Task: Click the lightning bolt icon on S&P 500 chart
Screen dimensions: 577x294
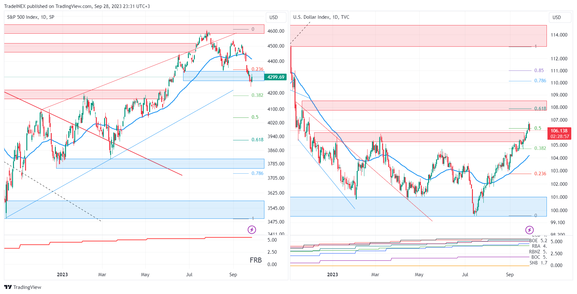Action: [x=252, y=230]
